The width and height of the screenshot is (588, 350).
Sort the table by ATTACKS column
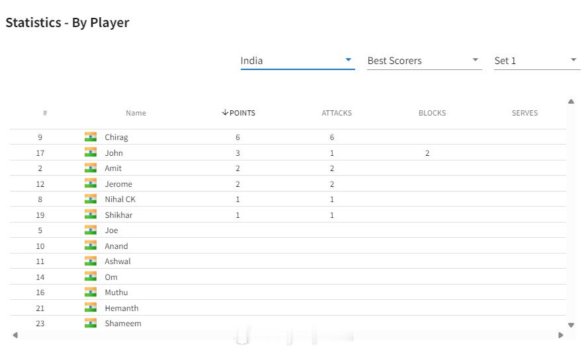(x=337, y=113)
